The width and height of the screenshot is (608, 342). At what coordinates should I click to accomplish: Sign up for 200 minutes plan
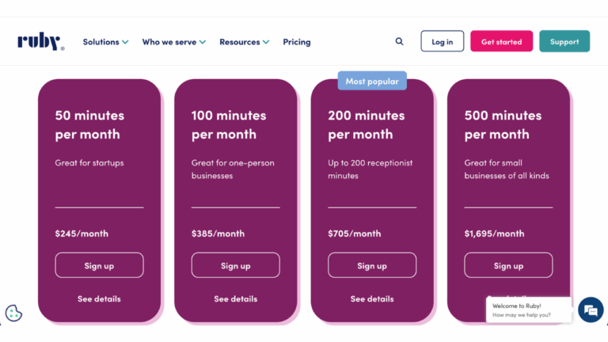point(372,265)
